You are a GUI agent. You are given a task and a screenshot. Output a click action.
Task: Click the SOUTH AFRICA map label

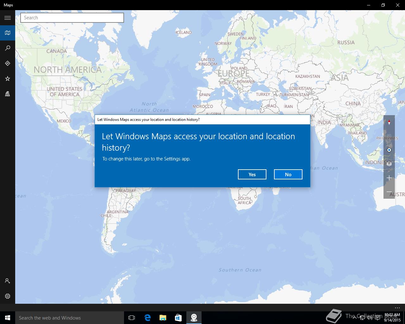pos(245,200)
